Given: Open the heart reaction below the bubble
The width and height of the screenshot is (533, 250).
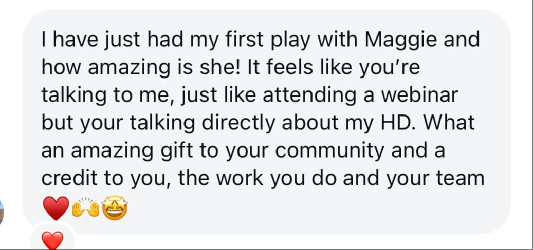Looking at the screenshot, I should tap(52, 240).
